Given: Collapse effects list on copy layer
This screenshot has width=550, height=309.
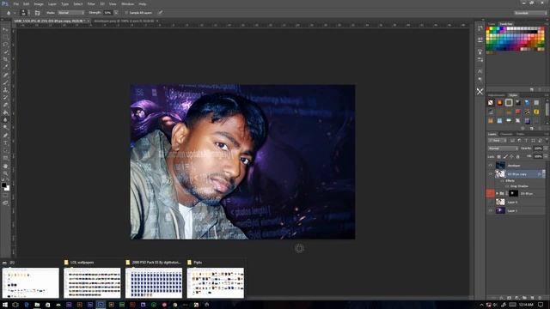Looking at the screenshot, I should pos(543,173).
